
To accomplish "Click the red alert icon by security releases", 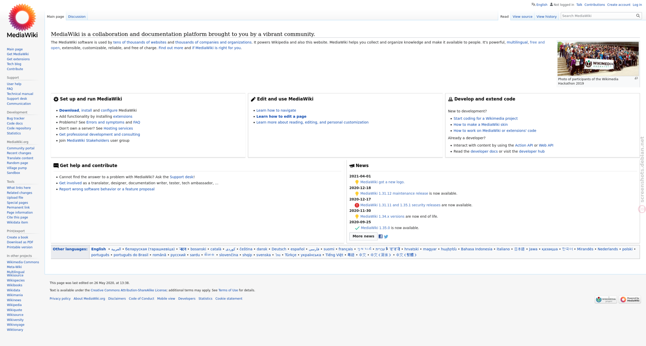I will 357,205.
